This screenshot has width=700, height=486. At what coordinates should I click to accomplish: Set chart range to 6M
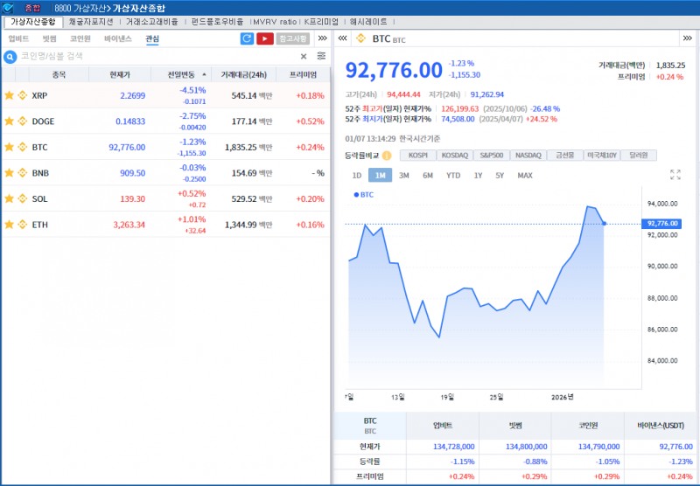428,175
